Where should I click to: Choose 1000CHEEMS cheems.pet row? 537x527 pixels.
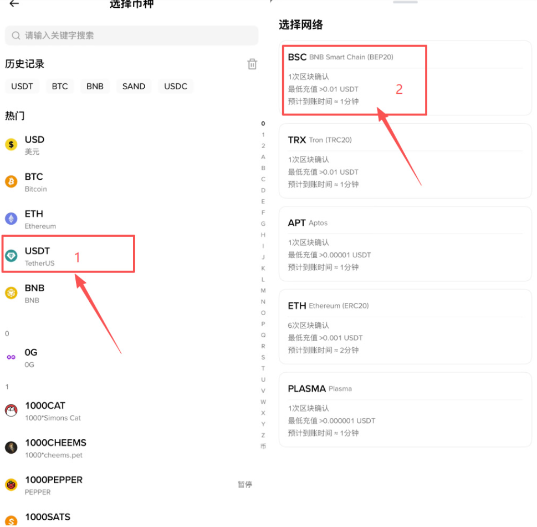(129, 448)
